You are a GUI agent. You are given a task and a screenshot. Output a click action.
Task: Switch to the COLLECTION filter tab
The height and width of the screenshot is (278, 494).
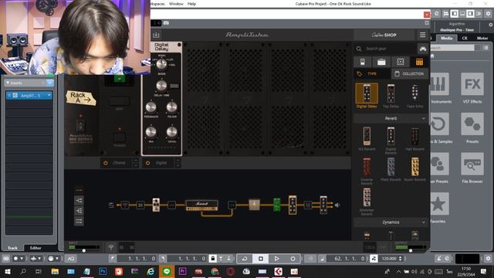click(410, 74)
